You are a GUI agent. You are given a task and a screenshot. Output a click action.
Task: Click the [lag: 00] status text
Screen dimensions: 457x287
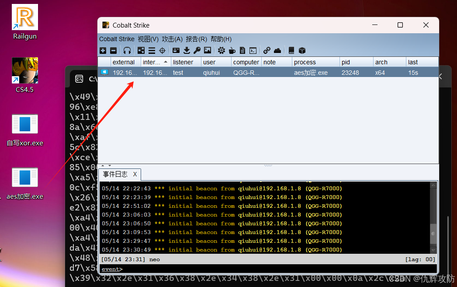pyautogui.click(x=420, y=259)
